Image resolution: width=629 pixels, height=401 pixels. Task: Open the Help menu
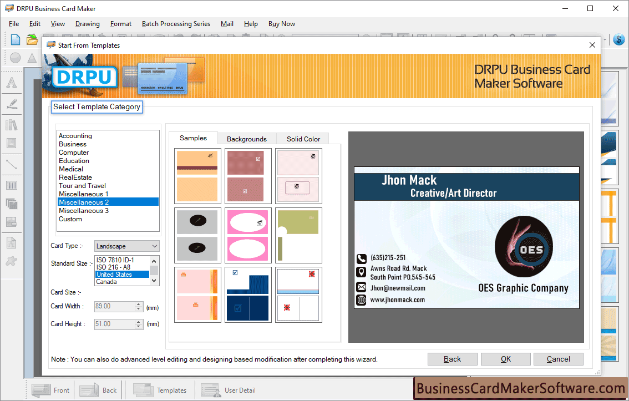pyautogui.click(x=251, y=24)
